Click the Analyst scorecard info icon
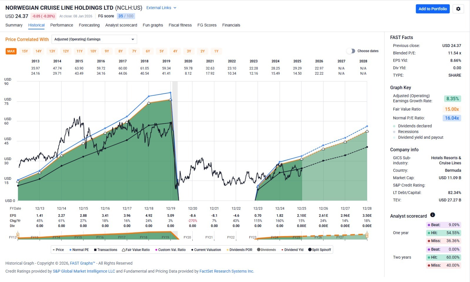Viewport: 470px width, 282px height. [x=432, y=215]
